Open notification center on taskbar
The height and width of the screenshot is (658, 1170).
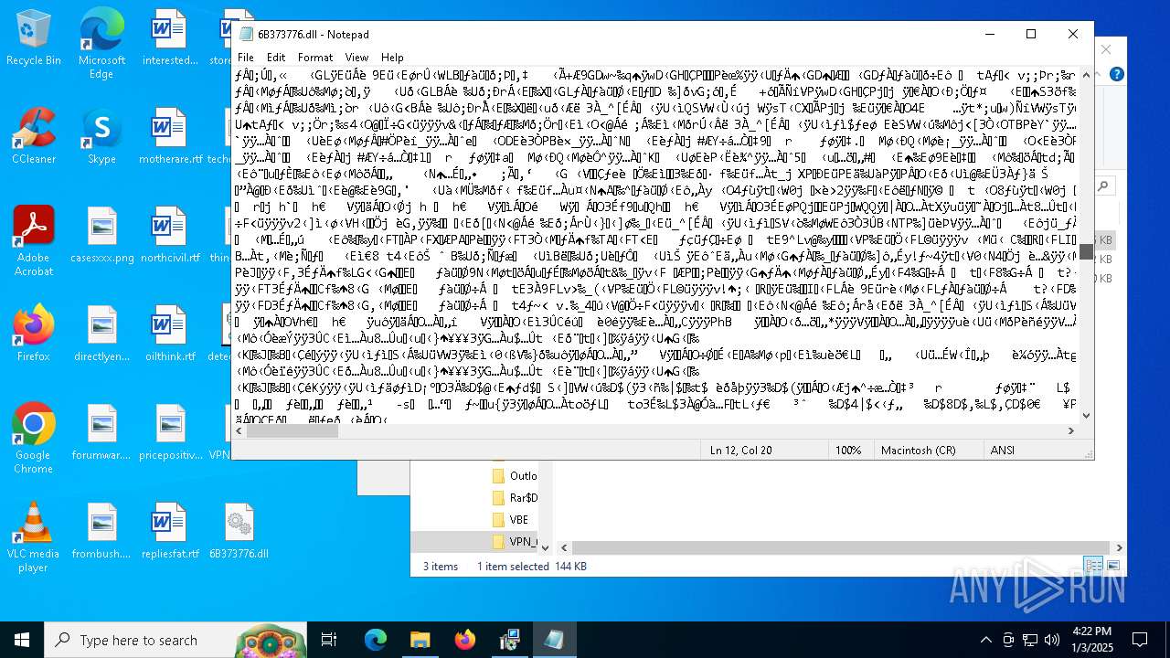(x=1140, y=640)
